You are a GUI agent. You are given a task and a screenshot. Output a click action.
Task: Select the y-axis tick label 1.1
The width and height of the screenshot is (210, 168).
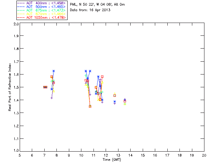[16, 139]
